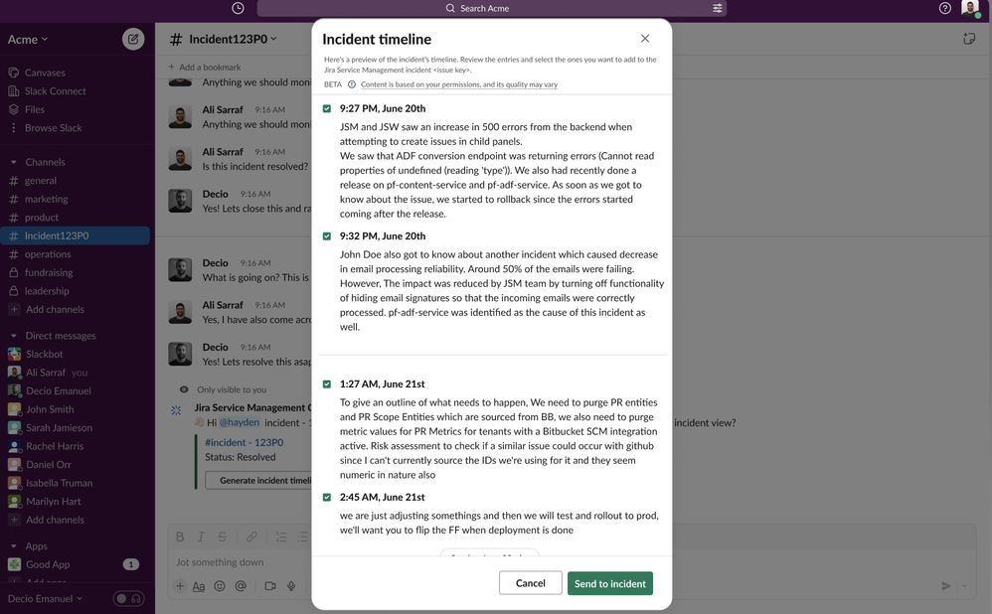Toggle checkbox for 9:27 PM, June 20th entry
The height and width of the screenshot is (614, 992).
(327, 108)
